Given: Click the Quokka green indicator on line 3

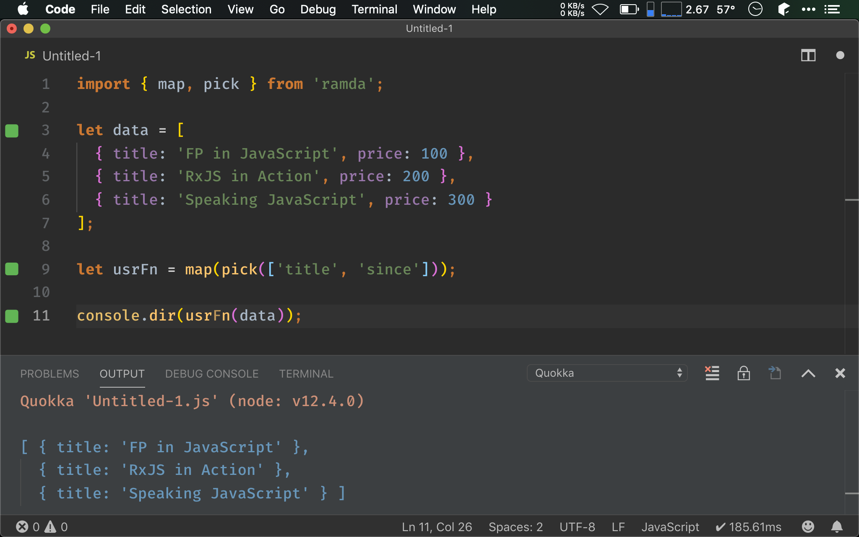Looking at the screenshot, I should point(12,131).
